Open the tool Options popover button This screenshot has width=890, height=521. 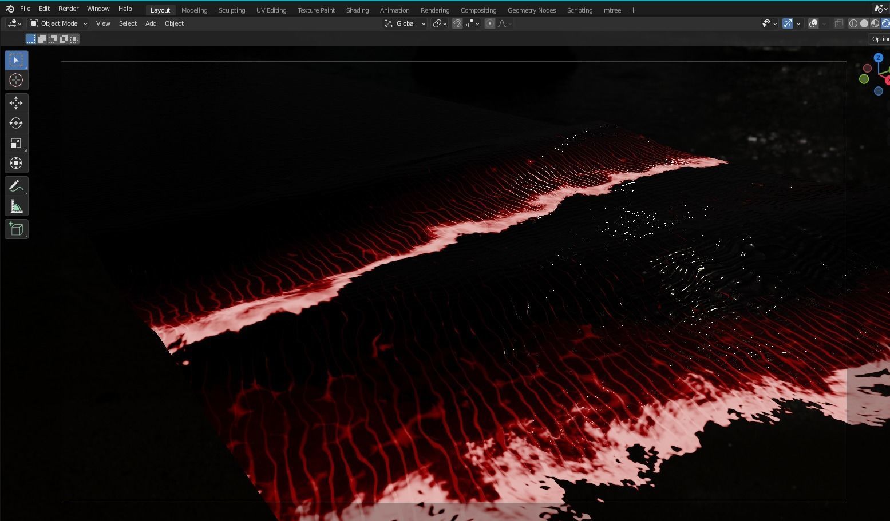[880, 38]
